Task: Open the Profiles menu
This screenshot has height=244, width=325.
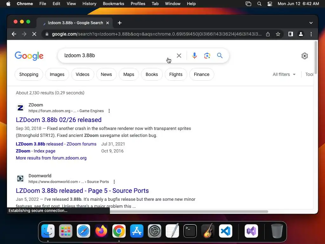Action: [x=138, y=4]
